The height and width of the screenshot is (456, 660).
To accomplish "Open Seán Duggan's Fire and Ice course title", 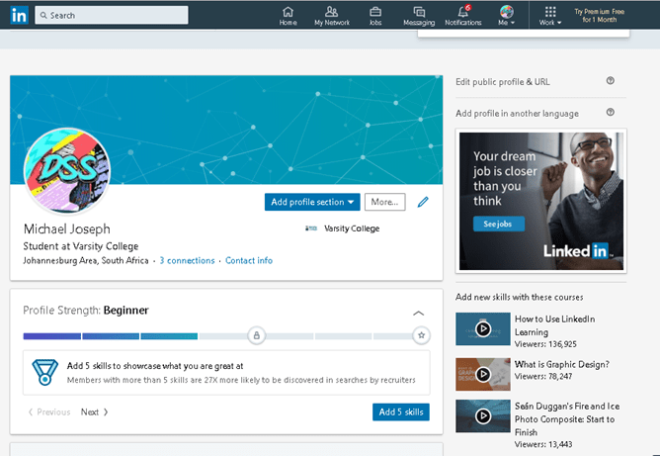I will coord(567,419).
